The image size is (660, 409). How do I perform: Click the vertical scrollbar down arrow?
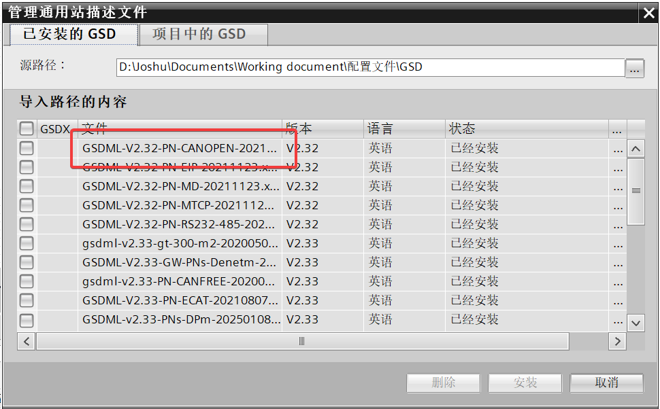click(x=636, y=323)
